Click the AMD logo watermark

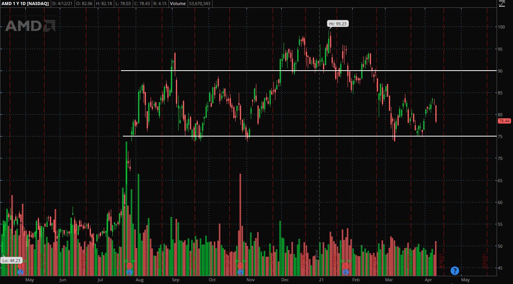coord(30,26)
